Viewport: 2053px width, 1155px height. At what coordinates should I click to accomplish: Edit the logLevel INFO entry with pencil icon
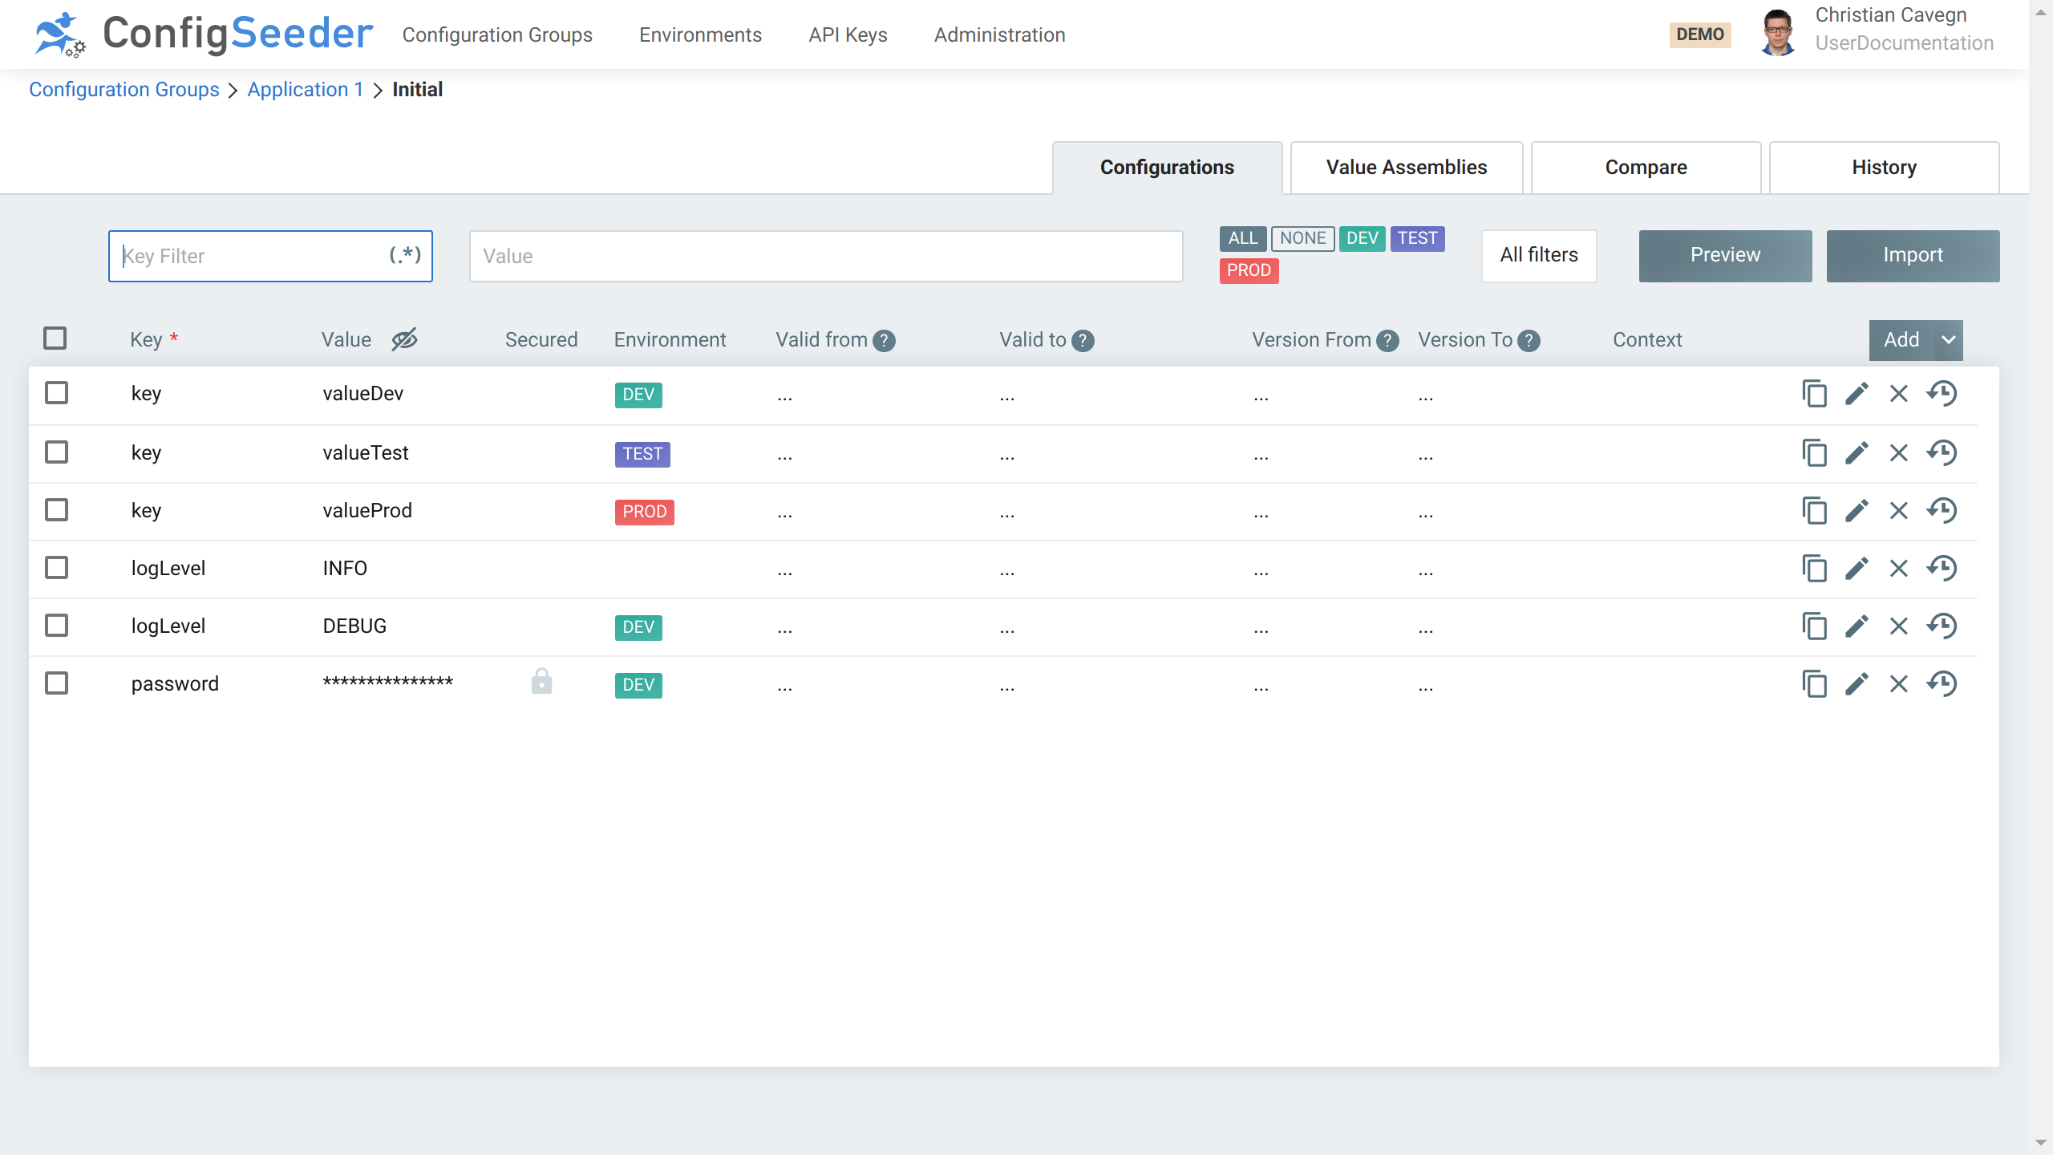pyautogui.click(x=1857, y=568)
